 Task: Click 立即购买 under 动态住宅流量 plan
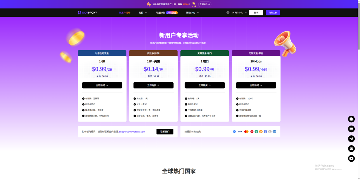(x=102, y=85)
